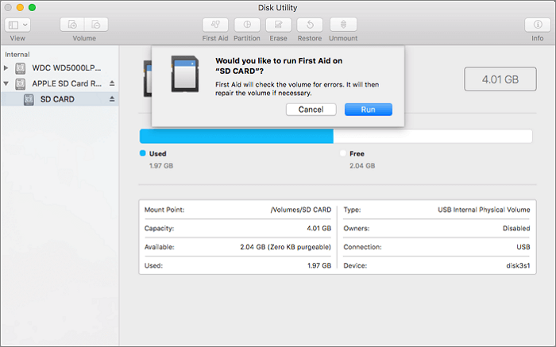556x347 pixels.
Task: Click the blue Used storage bar
Action: [236, 136]
